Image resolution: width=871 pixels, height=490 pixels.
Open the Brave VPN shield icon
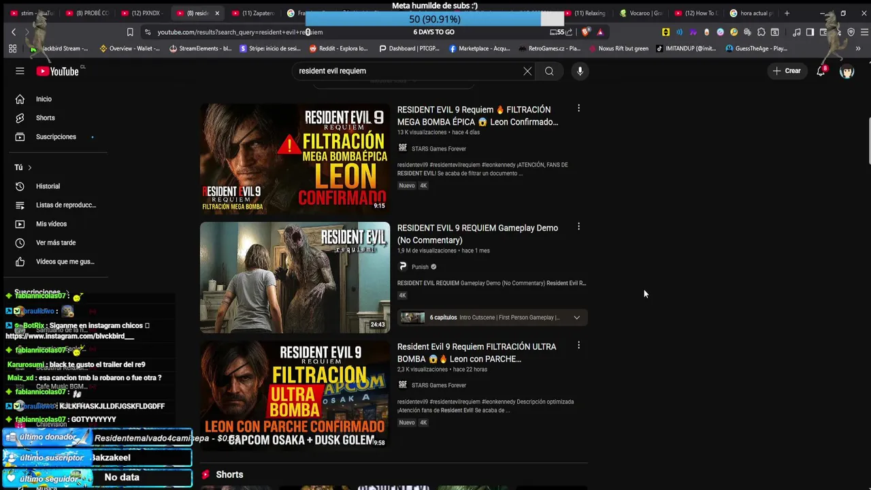point(851,32)
